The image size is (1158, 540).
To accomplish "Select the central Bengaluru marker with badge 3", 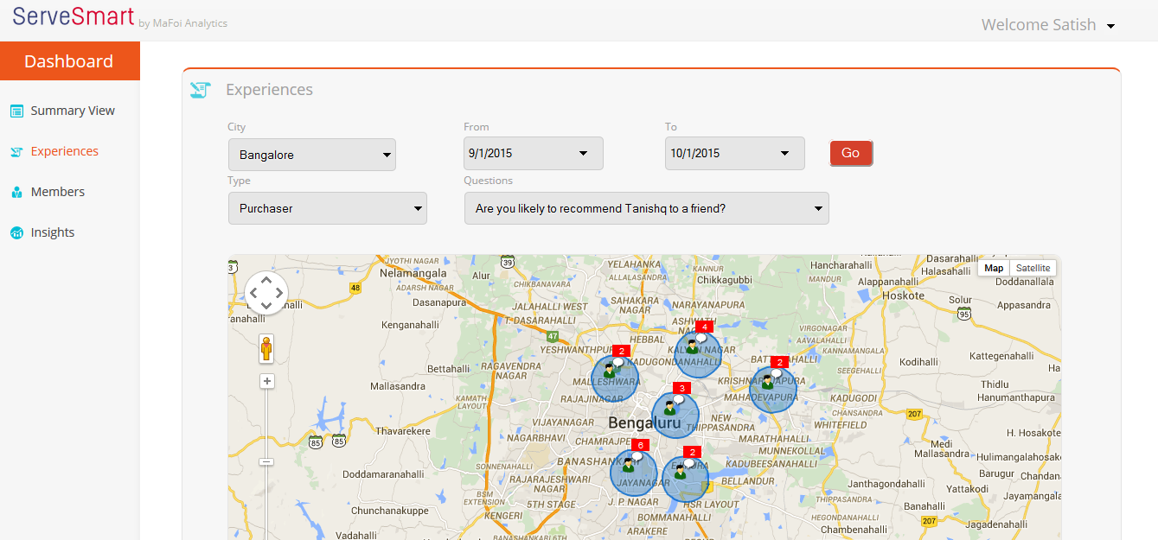I will [675, 415].
